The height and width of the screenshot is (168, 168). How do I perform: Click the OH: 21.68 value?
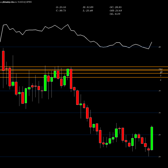click(x=116, y=11)
